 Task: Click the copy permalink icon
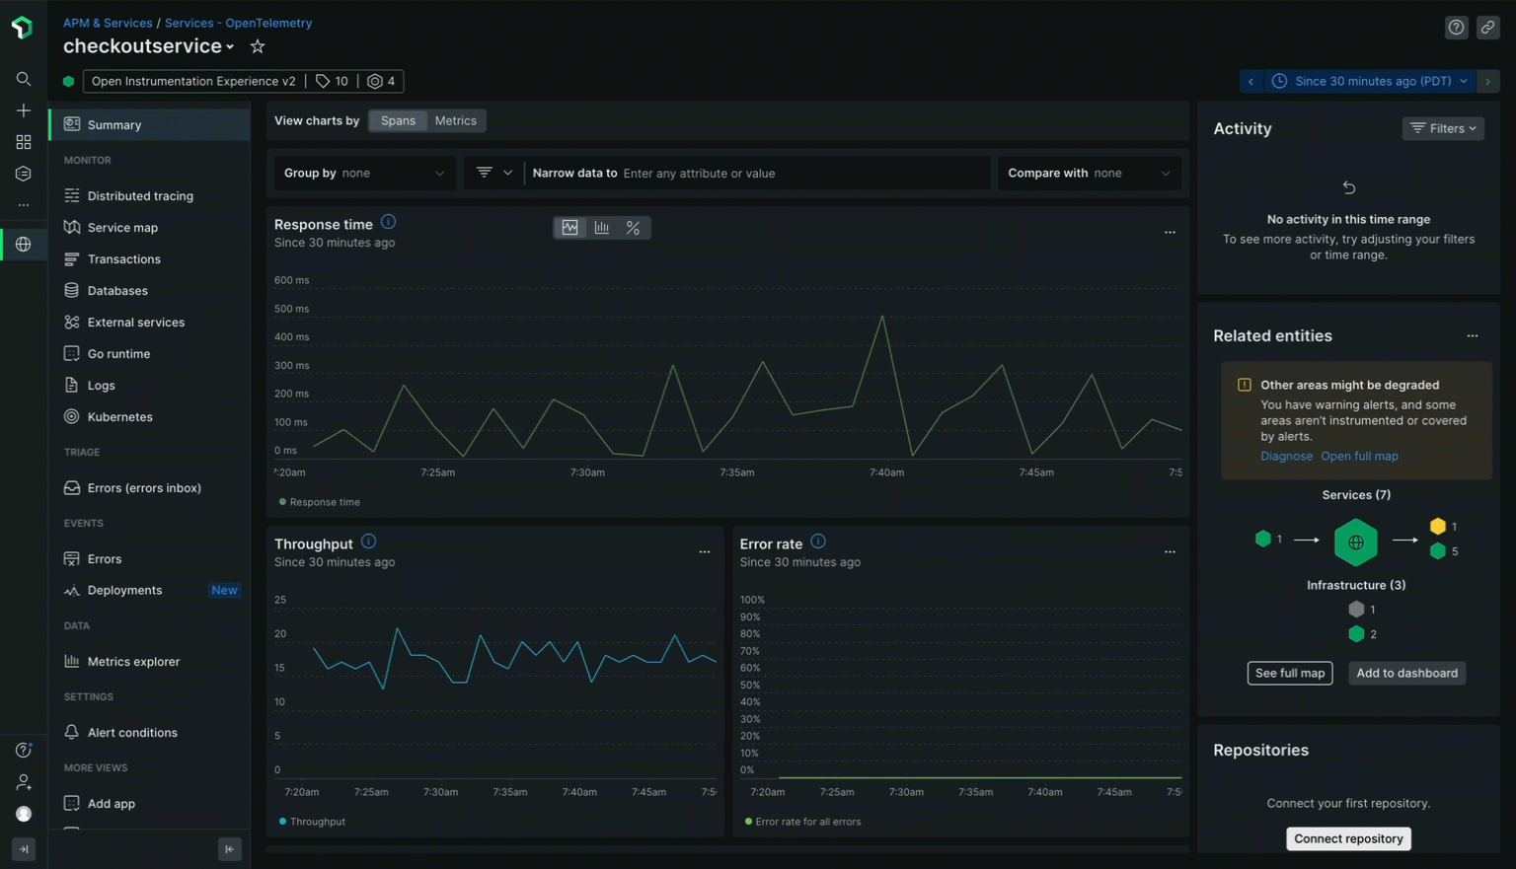pos(1487,28)
